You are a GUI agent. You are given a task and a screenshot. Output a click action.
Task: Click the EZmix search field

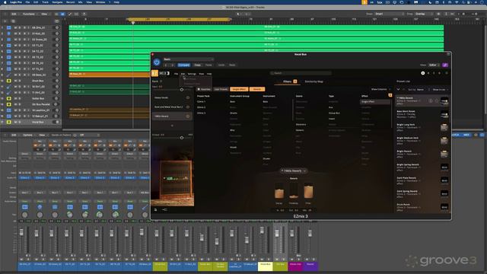point(301,73)
